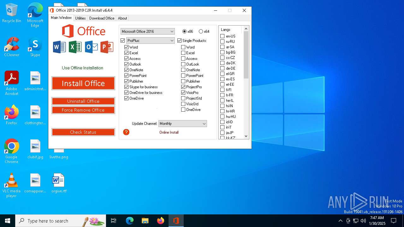
Task: Switch to the Utilities tab
Action: [80, 18]
